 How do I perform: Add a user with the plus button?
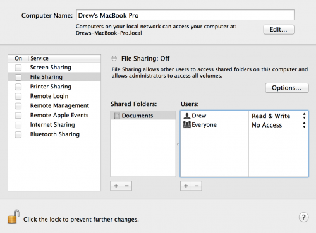point(186,186)
